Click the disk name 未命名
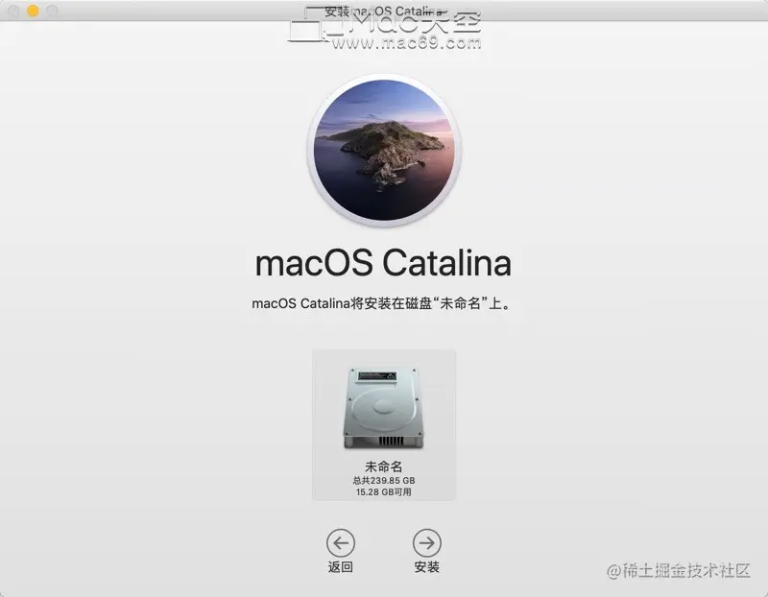The width and height of the screenshot is (768, 597). [383, 466]
